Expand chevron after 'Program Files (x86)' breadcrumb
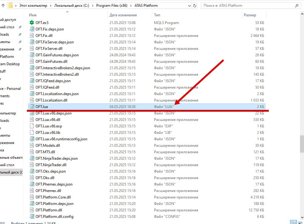304x224 pixels. (131, 6)
